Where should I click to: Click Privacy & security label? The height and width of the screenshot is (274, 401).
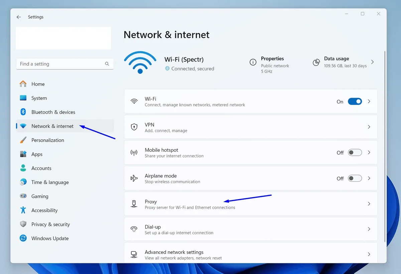tap(50, 224)
